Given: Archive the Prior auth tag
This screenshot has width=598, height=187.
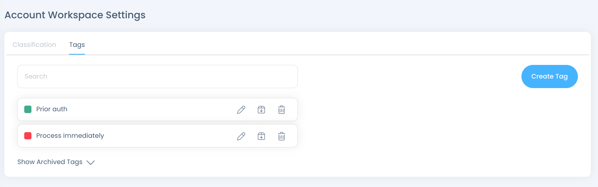Looking at the screenshot, I should click(x=261, y=110).
